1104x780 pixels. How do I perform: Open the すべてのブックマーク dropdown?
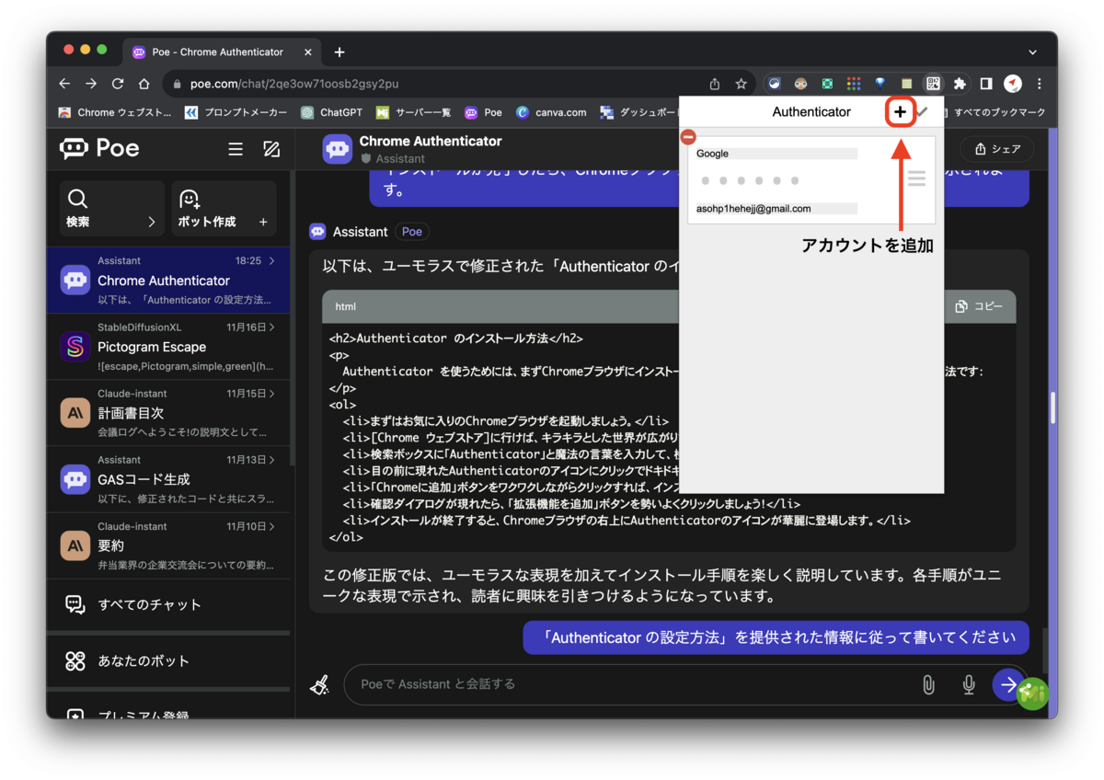1002,111
